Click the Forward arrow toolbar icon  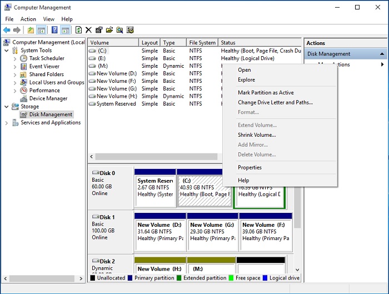(17, 30)
